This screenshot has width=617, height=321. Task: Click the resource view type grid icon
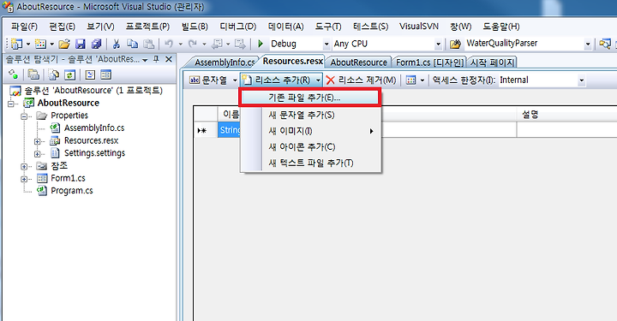coord(410,80)
